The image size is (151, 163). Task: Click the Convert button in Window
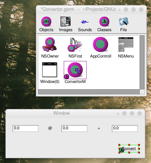click(129, 149)
